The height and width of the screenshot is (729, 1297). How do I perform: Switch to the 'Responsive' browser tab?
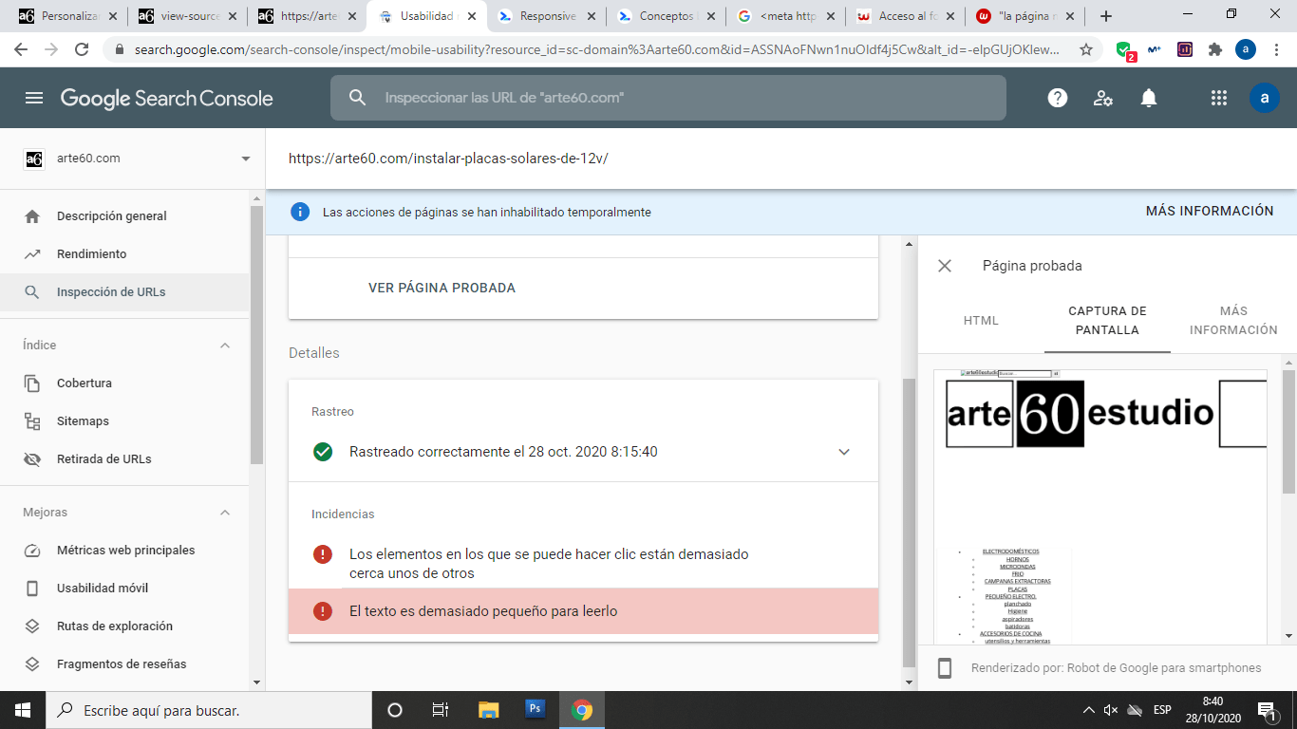[x=547, y=16]
